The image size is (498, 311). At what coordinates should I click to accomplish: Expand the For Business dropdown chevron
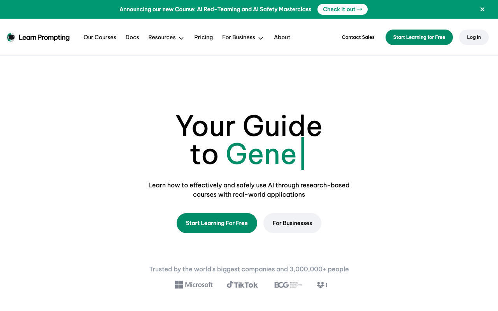coord(261,38)
